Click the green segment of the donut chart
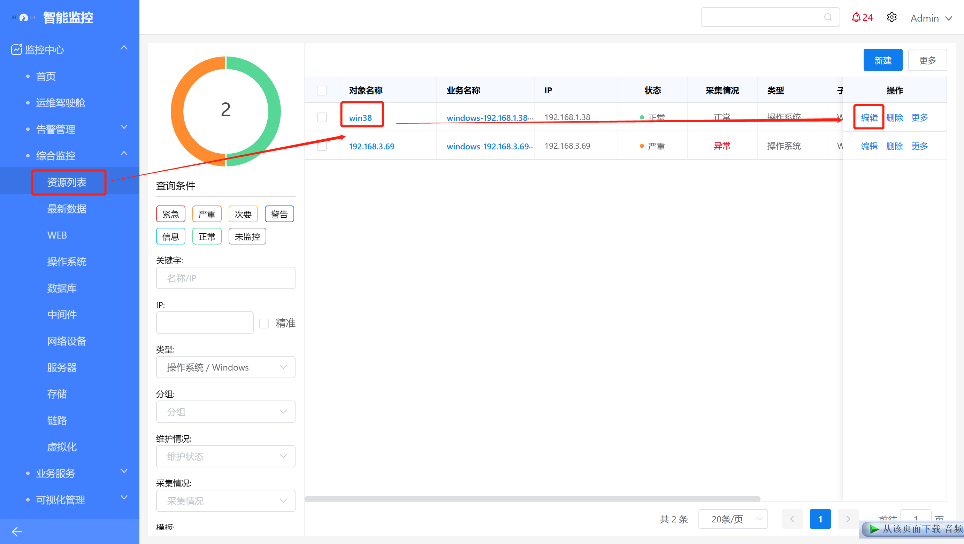Viewport: 964px width, 544px height. [274, 111]
